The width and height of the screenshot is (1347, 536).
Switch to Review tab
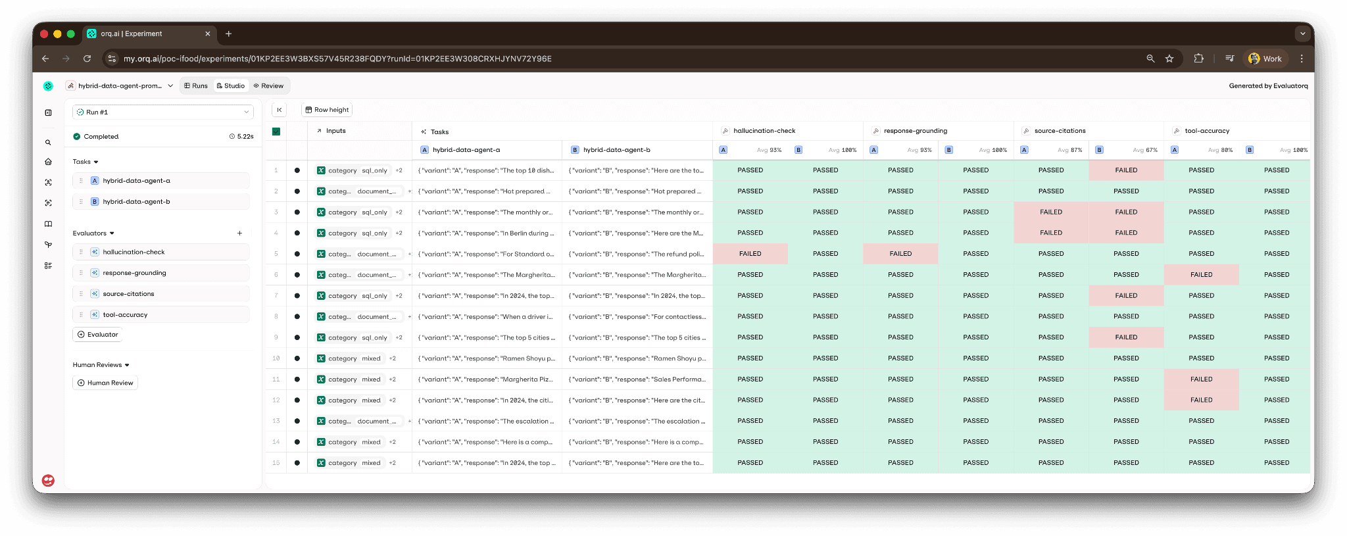click(268, 85)
